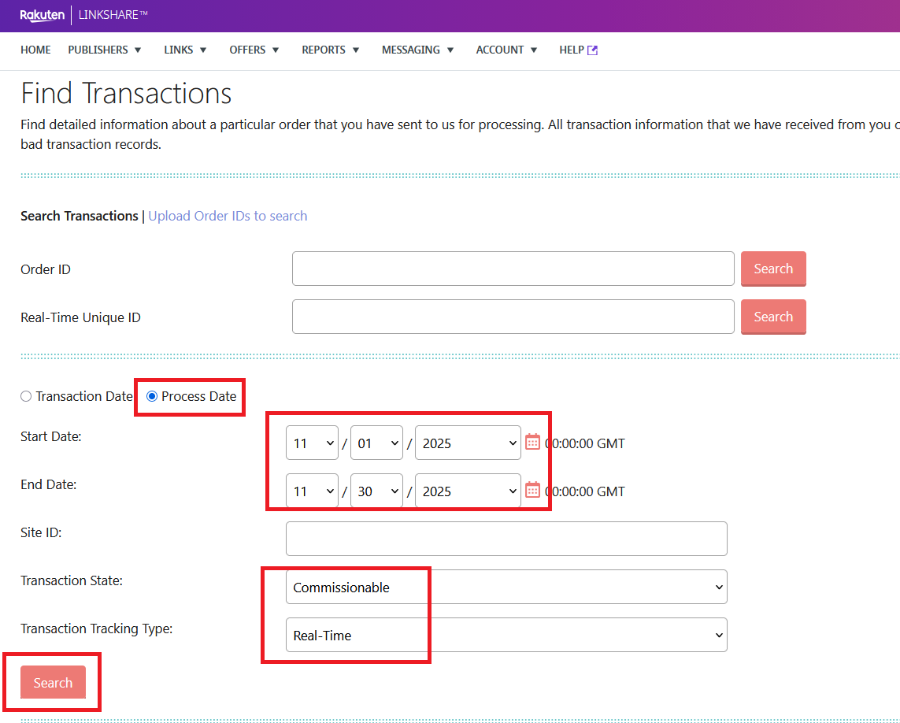Open the Offers menu
This screenshot has height=723, width=900.
[x=254, y=50]
